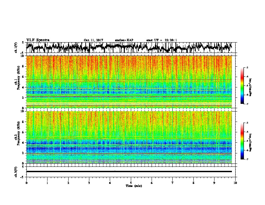265x205 pixels.
Task: Click the ch.3 flat black trace
Action: coord(129,172)
